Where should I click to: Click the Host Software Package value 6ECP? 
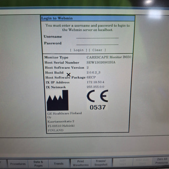coord(91,77)
